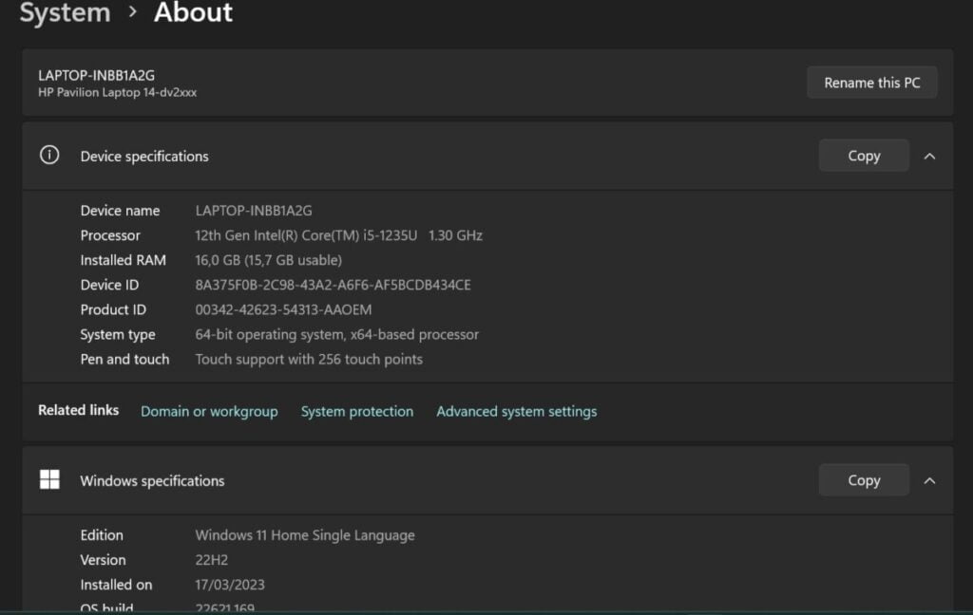Click the Pen and touch row
The width and height of the screenshot is (973, 615).
252,359
